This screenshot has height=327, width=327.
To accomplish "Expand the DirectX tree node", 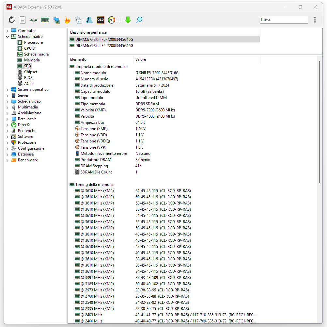I will [7, 125].
